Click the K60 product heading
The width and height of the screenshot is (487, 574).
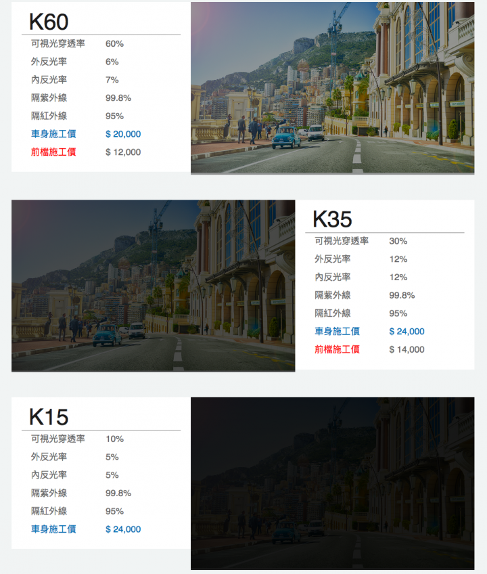[49, 22]
